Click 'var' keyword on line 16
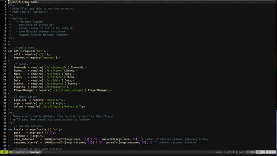This screenshot has height=156, width=277. (10, 51)
